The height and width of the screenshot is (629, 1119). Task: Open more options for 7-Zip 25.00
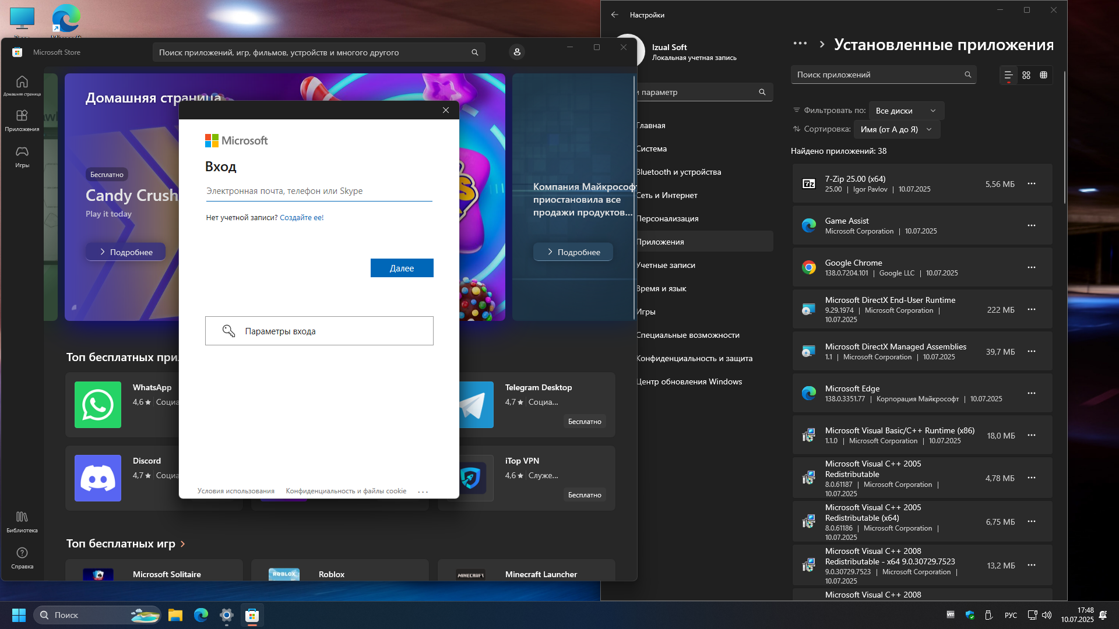tap(1032, 183)
